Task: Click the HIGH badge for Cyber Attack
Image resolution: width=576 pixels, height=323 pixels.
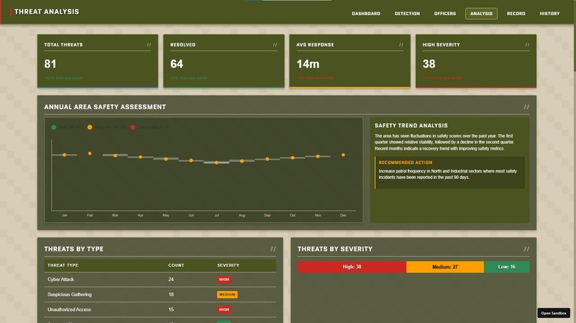Action: pos(224,280)
